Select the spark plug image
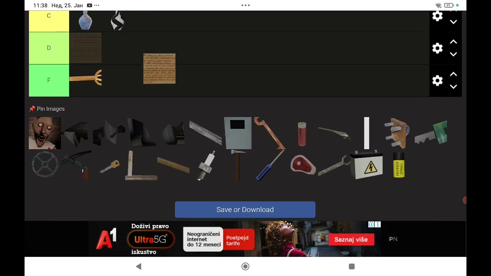Viewport: 491px width, 276px height. coord(206,165)
